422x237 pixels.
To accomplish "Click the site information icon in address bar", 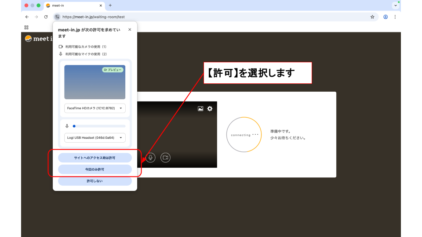I will click(57, 17).
